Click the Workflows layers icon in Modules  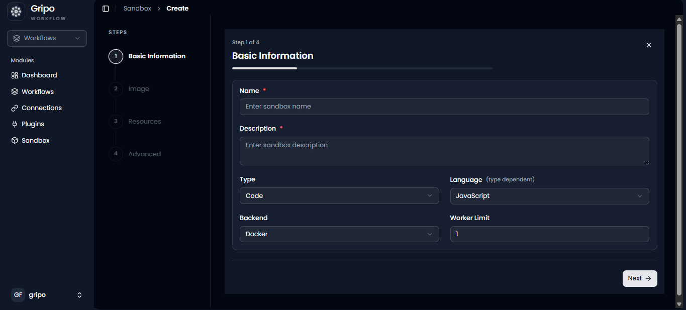point(15,92)
